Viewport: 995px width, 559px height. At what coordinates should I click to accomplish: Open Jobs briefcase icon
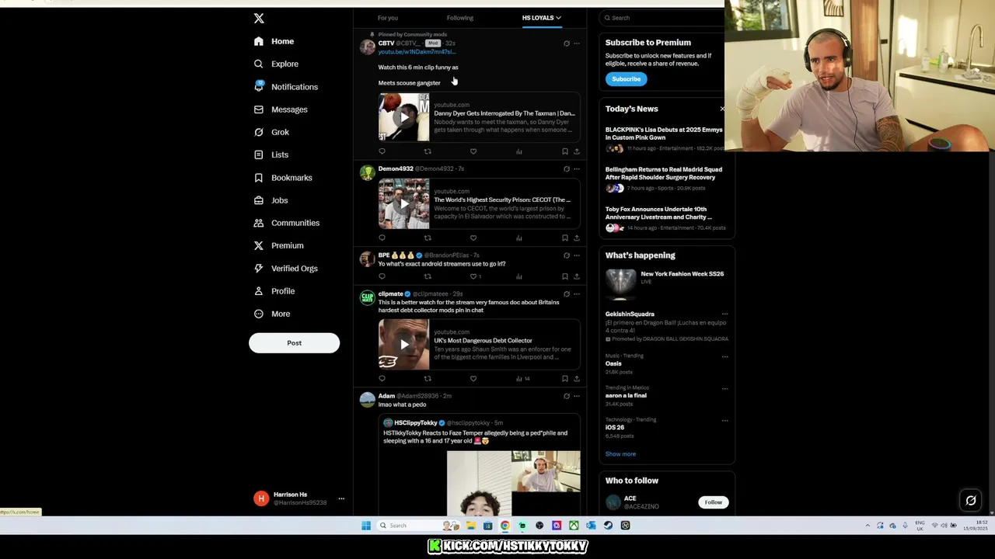pyautogui.click(x=259, y=200)
